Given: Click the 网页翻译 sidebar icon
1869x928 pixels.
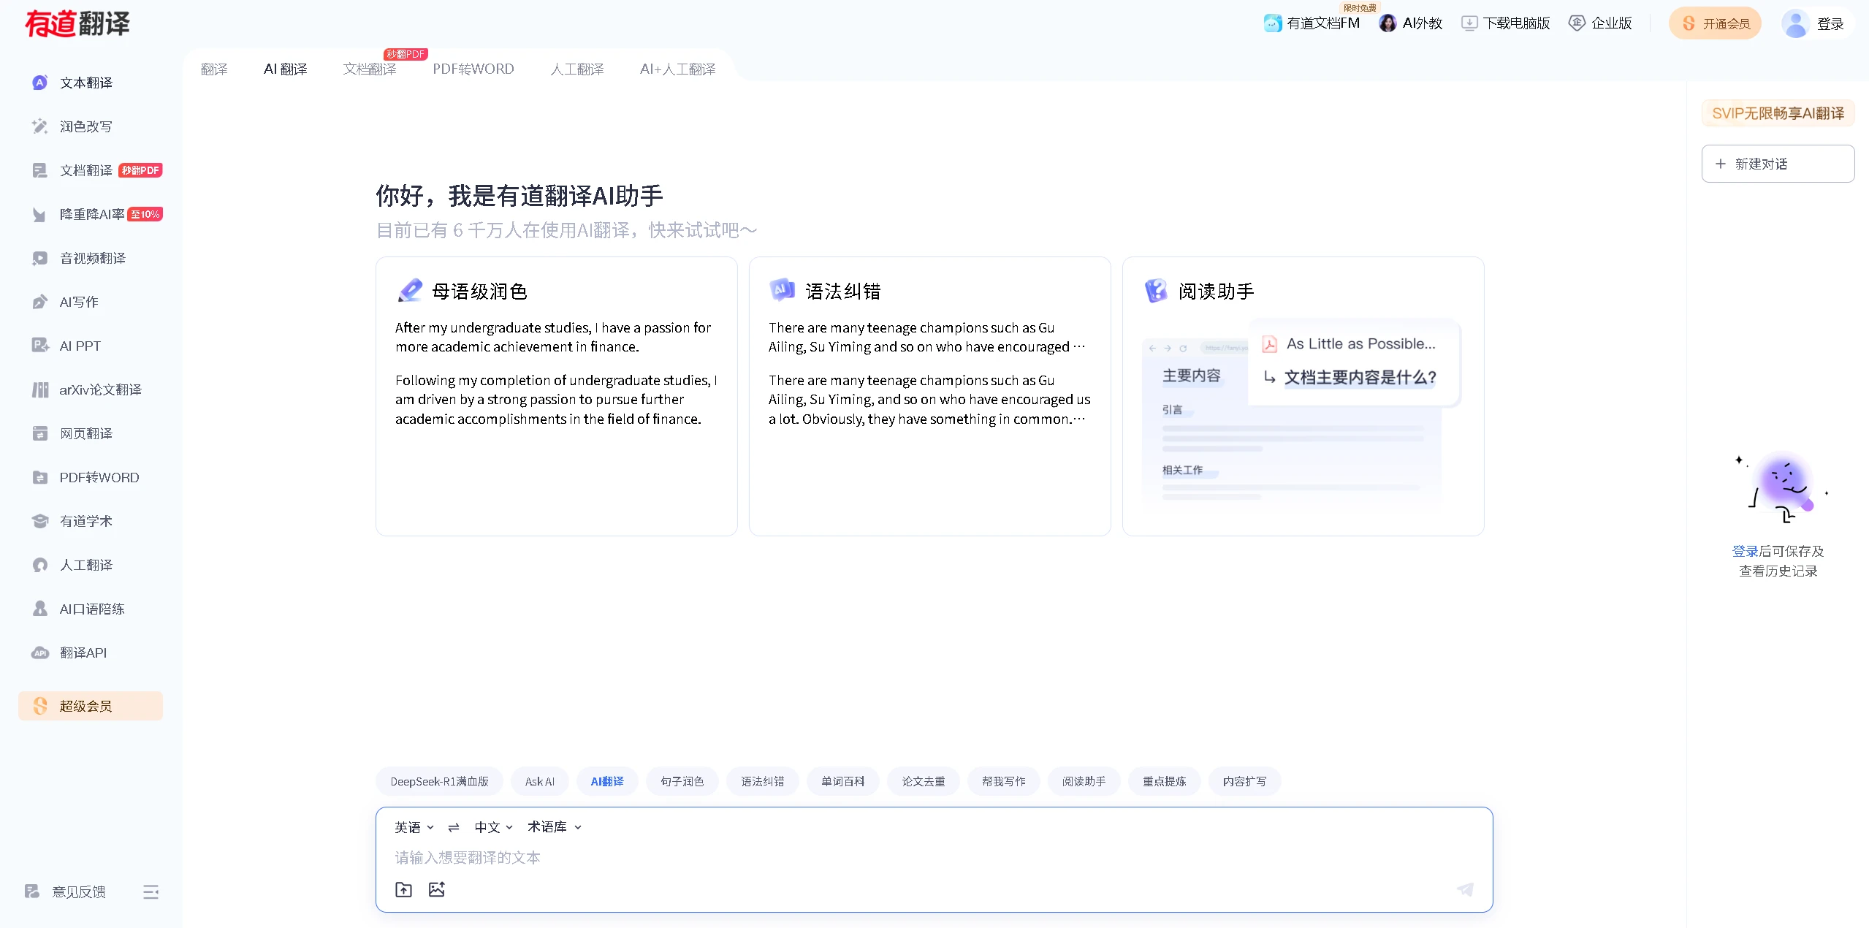Looking at the screenshot, I should pos(40,433).
